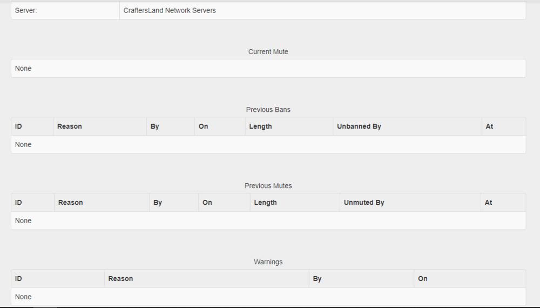Select At header in Previous Bans table
540x308 pixels.
(489, 126)
